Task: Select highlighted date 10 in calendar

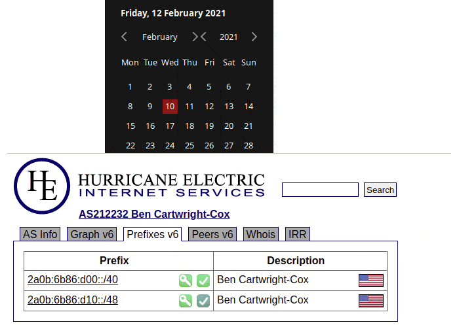Action: (170, 106)
